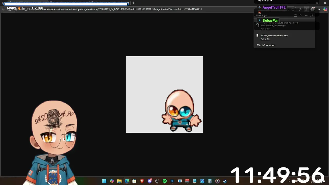Image resolution: width=329 pixels, height=185 pixels.
Task: Open the media player taskbar icon
Action: pos(217,181)
